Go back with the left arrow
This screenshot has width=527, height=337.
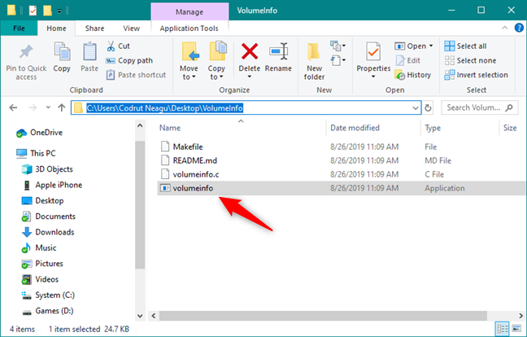pyautogui.click(x=14, y=107)
